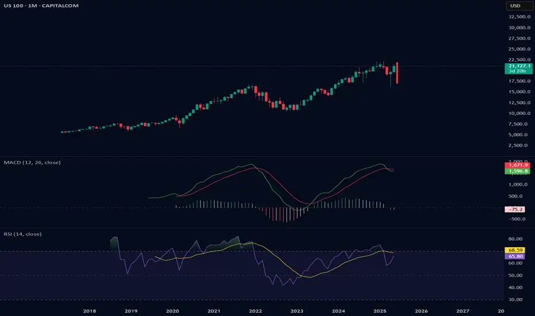Click the 2024 label on time axis
This screenshot has width=535, height=316.
(x=339, y=311)
